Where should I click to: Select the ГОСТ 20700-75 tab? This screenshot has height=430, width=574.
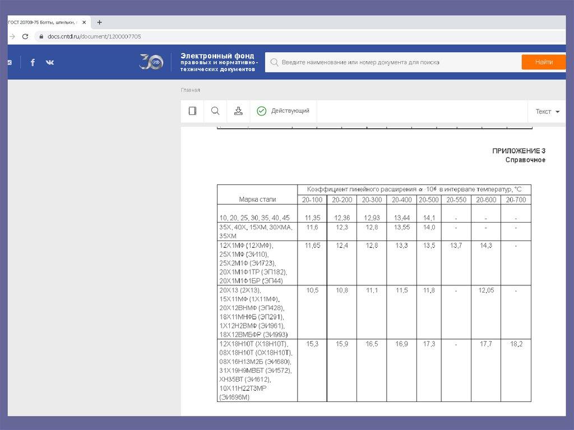tap(42, 22)
